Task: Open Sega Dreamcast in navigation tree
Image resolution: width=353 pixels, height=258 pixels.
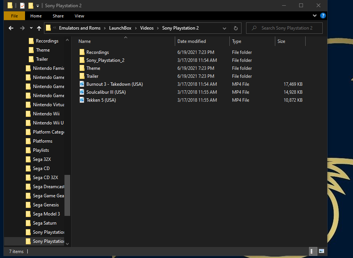Action: tap(49, 187)
